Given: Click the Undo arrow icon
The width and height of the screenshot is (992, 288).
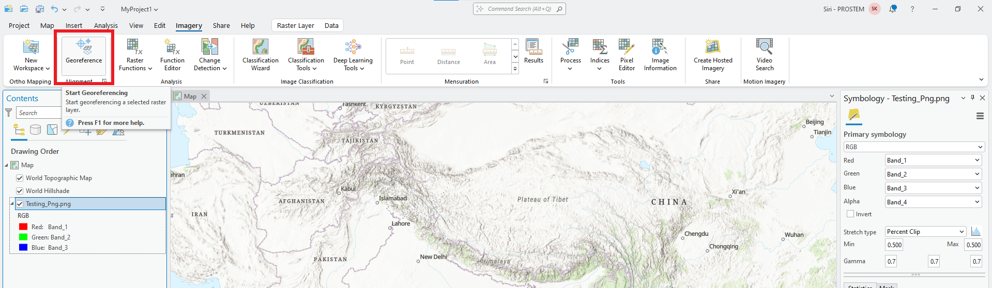Looking at the screenshot, I should 54,9.
